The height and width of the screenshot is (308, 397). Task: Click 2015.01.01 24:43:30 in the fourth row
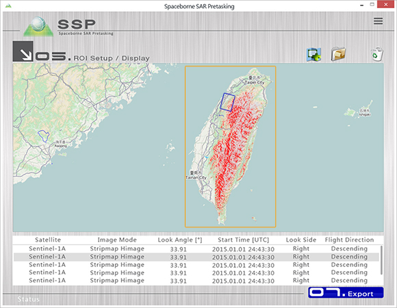tap(243, 273)
